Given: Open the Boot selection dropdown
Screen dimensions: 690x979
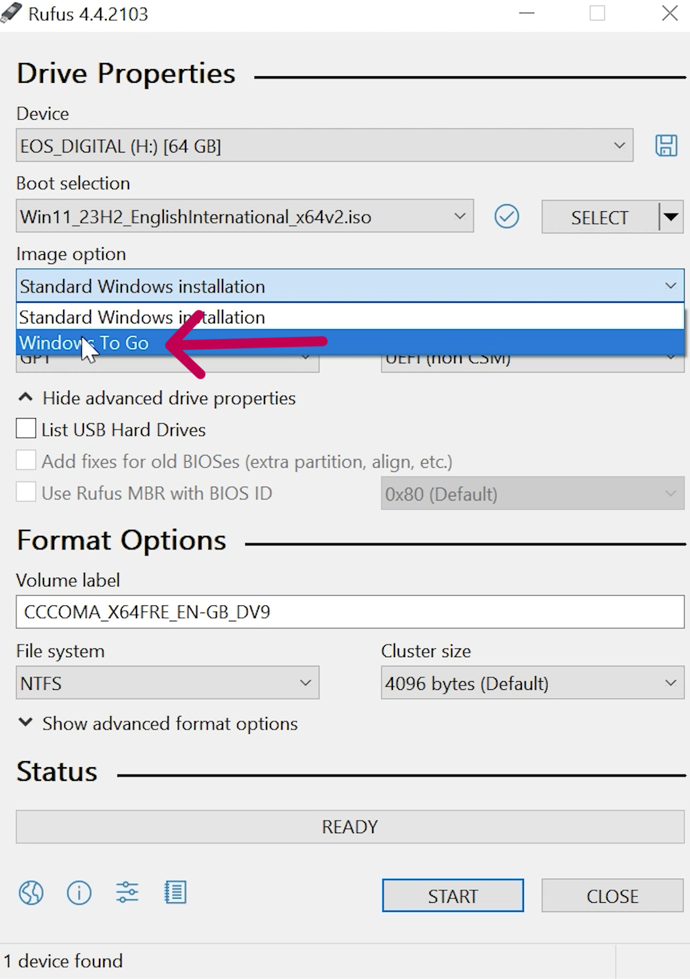Looking at the screenshot, I should (245, 216).
